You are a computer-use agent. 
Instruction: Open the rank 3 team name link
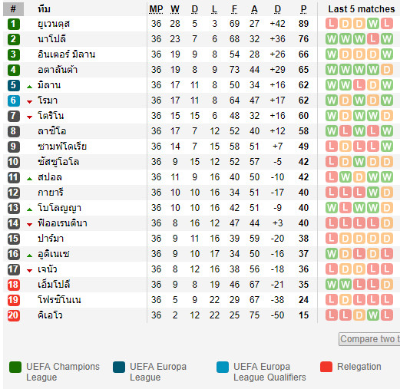[67, 54]
